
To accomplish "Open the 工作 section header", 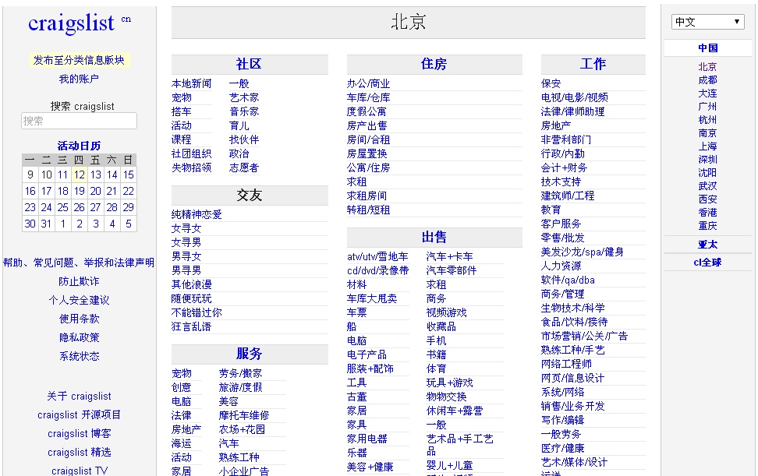I will click(593, 64).
